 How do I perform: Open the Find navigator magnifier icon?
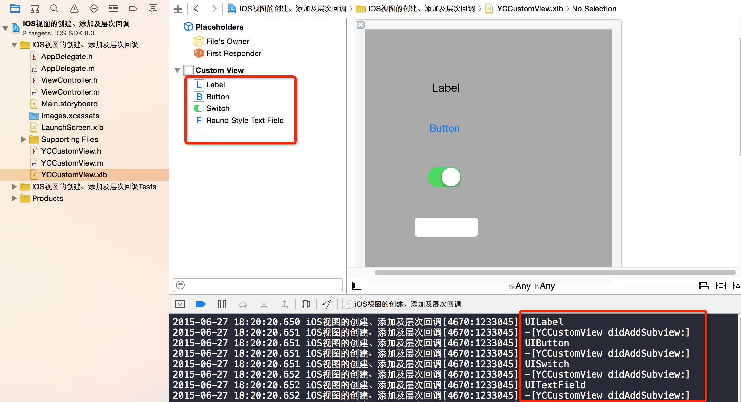(54, 9)
